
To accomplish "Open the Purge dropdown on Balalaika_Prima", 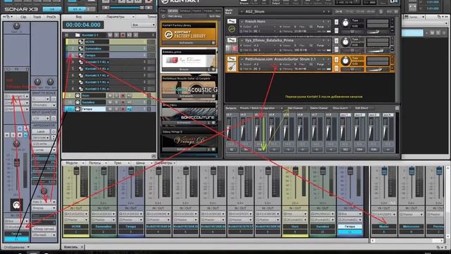I will click(x=323, y=45).
